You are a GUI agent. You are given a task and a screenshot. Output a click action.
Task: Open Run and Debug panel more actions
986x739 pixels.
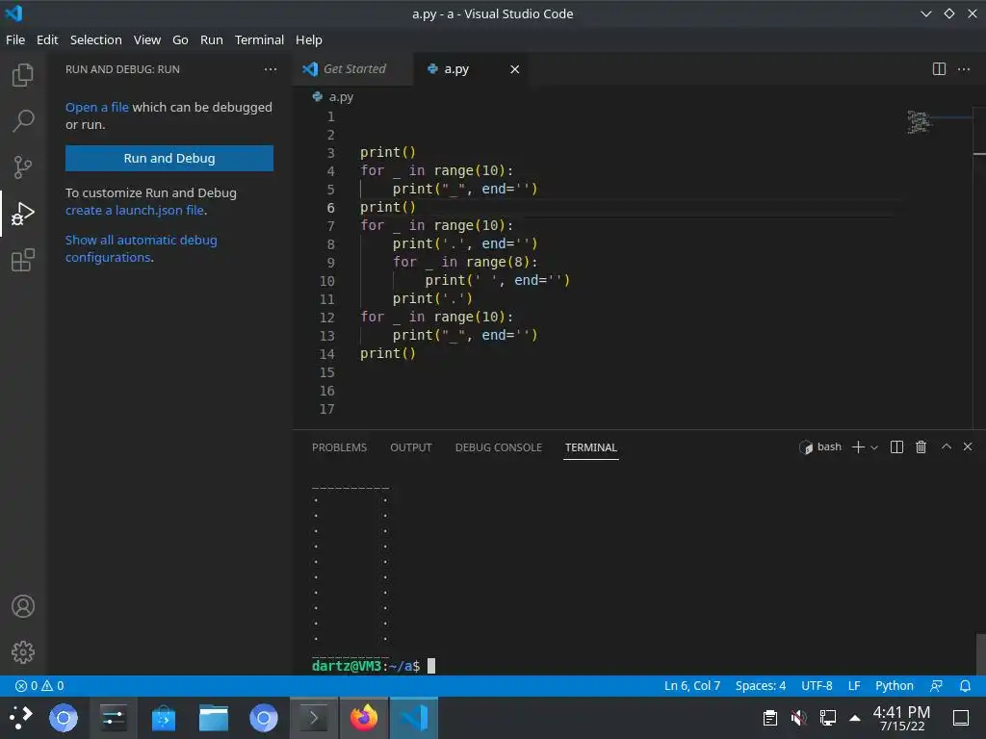271,69
